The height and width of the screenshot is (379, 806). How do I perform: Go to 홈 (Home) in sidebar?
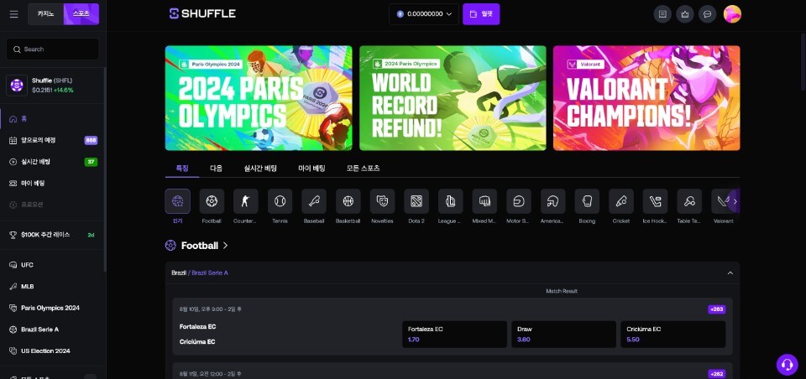pyautogui.click(x=52, y=118)
